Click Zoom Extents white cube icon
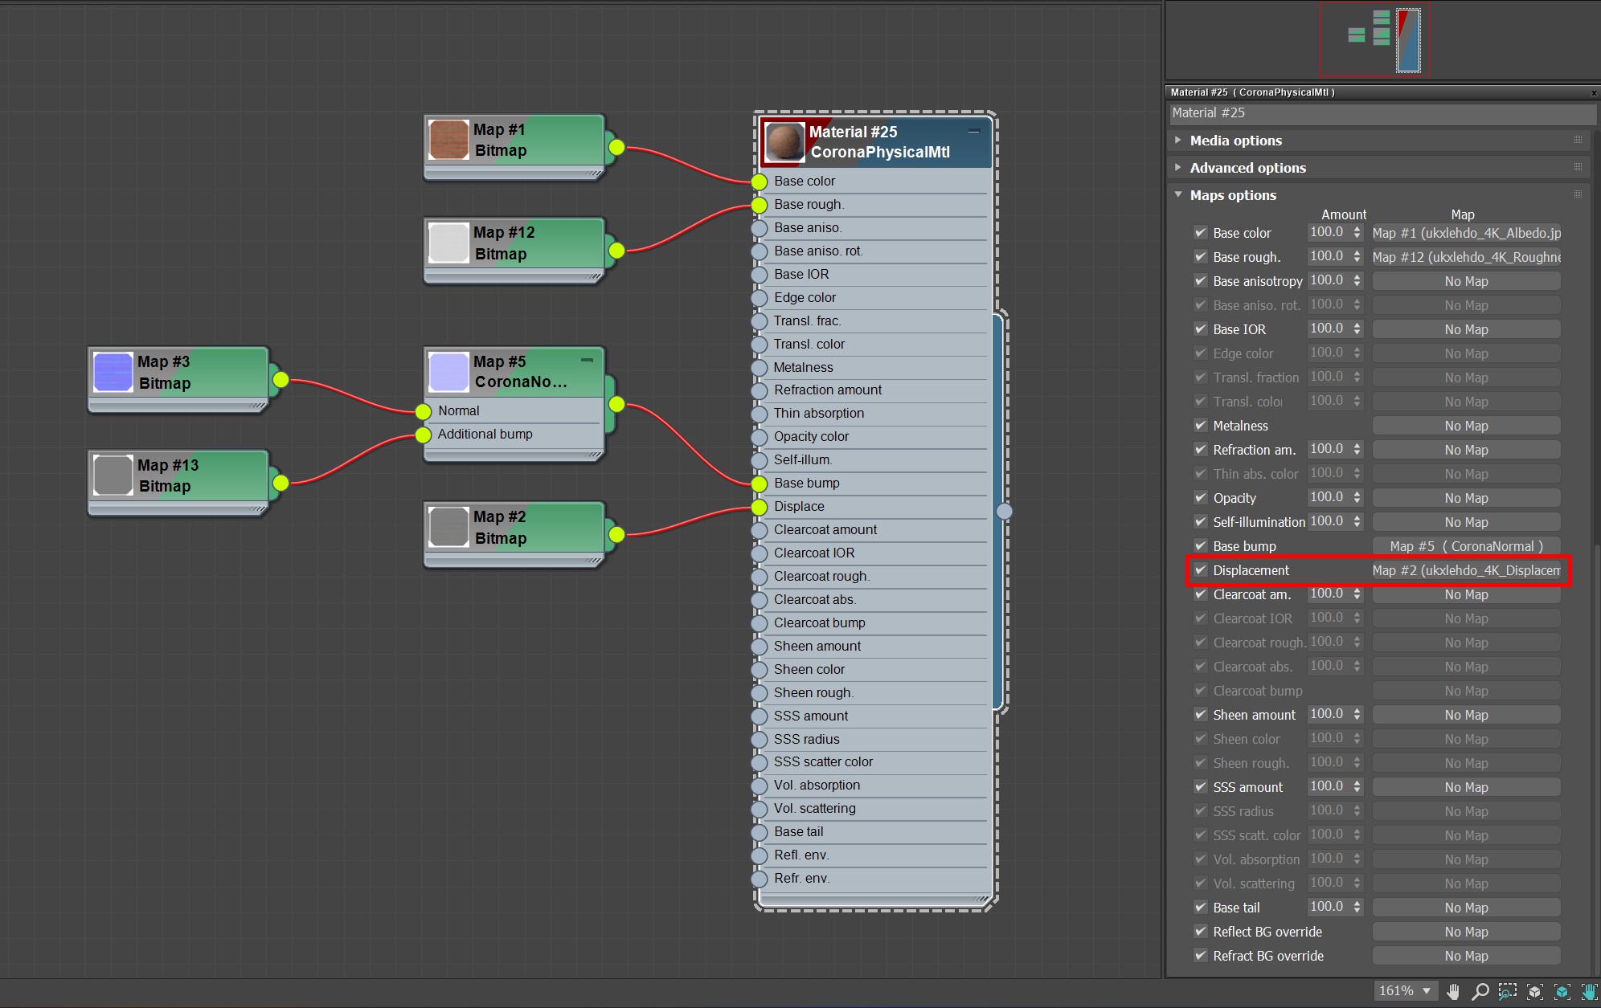Viewport: 1601px width, 1008px height. coord(1534,991)
